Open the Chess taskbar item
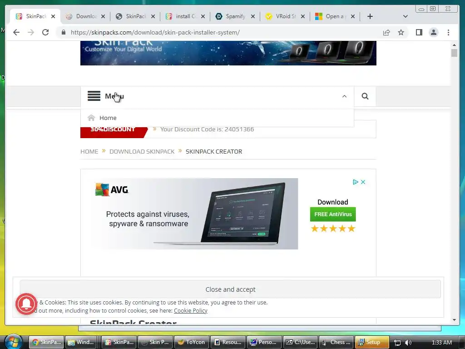 coord(336,342)
